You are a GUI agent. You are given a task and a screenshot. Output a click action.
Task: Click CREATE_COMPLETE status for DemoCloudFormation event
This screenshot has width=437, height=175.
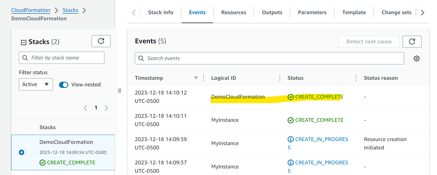pyautogui.click(x=316, y=97)
